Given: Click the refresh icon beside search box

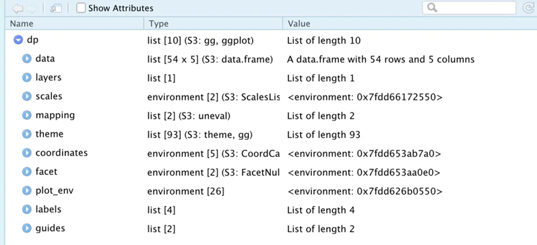Looking at the screenshot, I should (x=529, y=8).
